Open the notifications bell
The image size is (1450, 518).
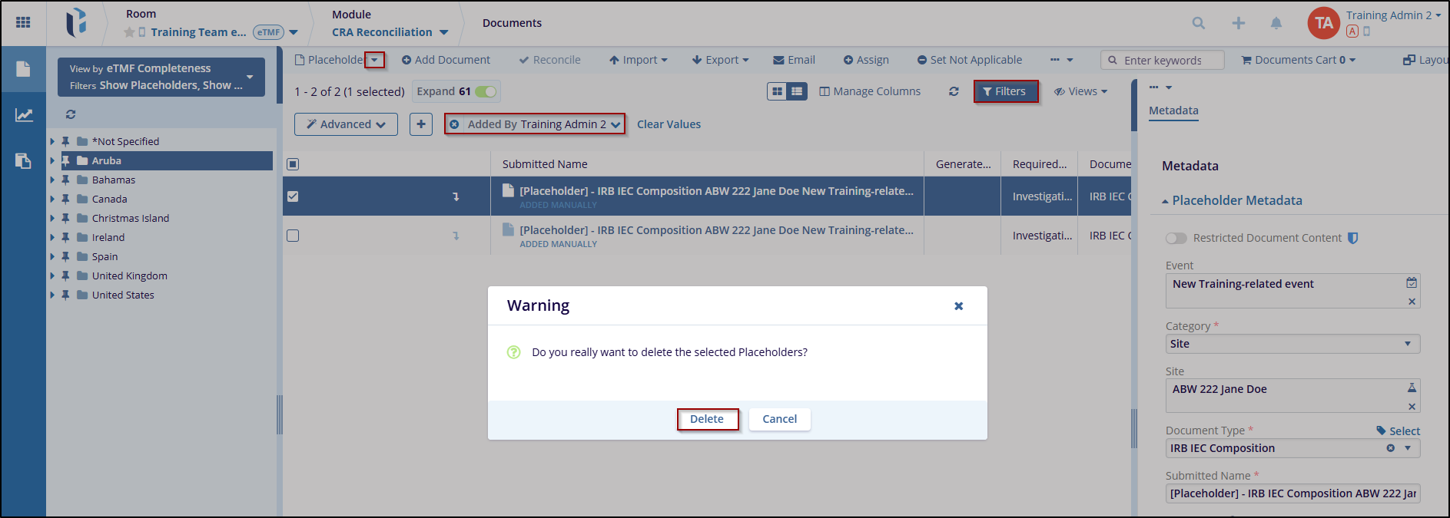pos(1276,23)
